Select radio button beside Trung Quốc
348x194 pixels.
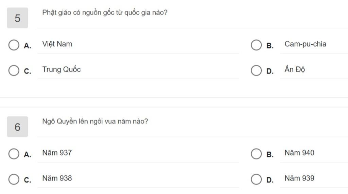[x=14, y=70]
